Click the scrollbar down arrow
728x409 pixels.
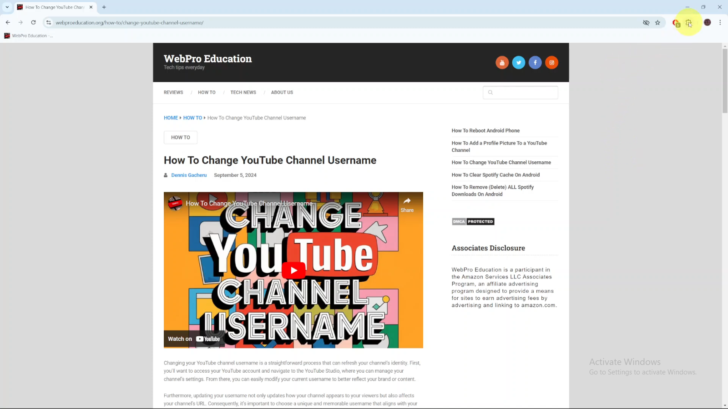point(725,405)
